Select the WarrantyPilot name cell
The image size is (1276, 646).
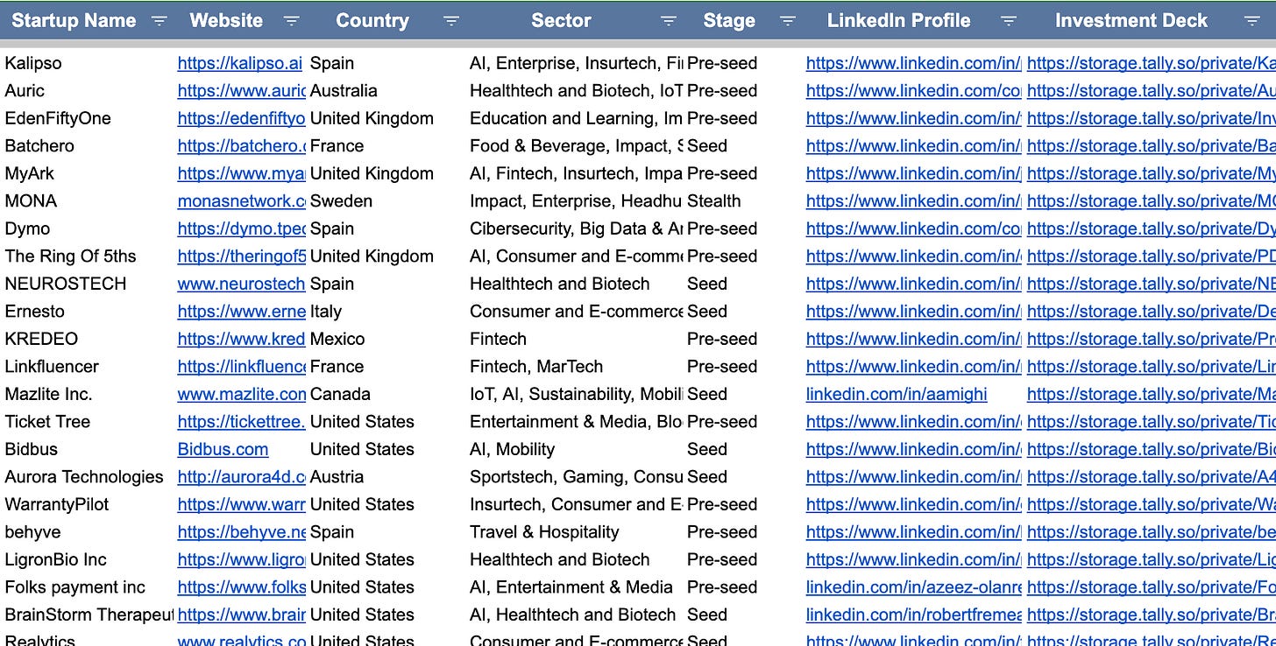pos(57,504)
